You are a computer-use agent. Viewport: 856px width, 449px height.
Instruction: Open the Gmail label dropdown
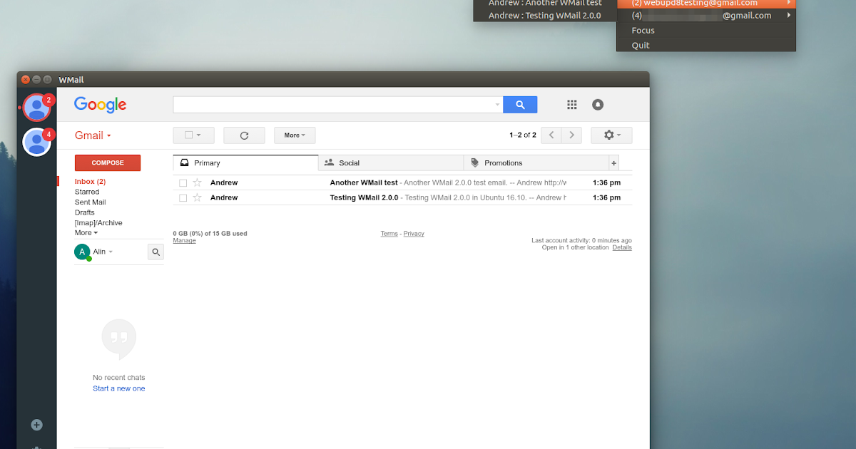click(x=93, y=135)
